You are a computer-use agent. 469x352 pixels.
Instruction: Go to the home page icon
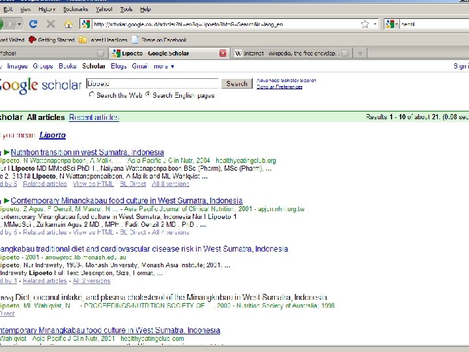coord(68,24)
